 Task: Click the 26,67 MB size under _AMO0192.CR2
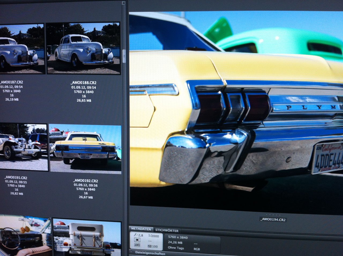[86, 197]
